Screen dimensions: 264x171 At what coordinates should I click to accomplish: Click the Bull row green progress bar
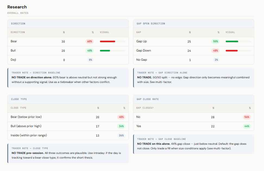click(x=105, y=51)
